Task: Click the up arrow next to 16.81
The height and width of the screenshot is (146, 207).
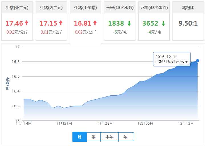Action: (x=95, y=23)
